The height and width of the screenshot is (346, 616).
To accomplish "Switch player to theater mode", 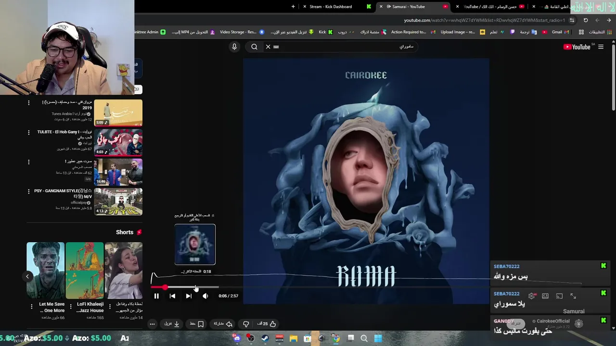I will [545, 296].
